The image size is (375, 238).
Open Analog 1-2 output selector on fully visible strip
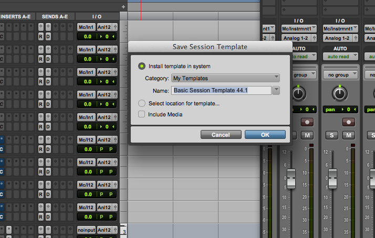[337, 38]
